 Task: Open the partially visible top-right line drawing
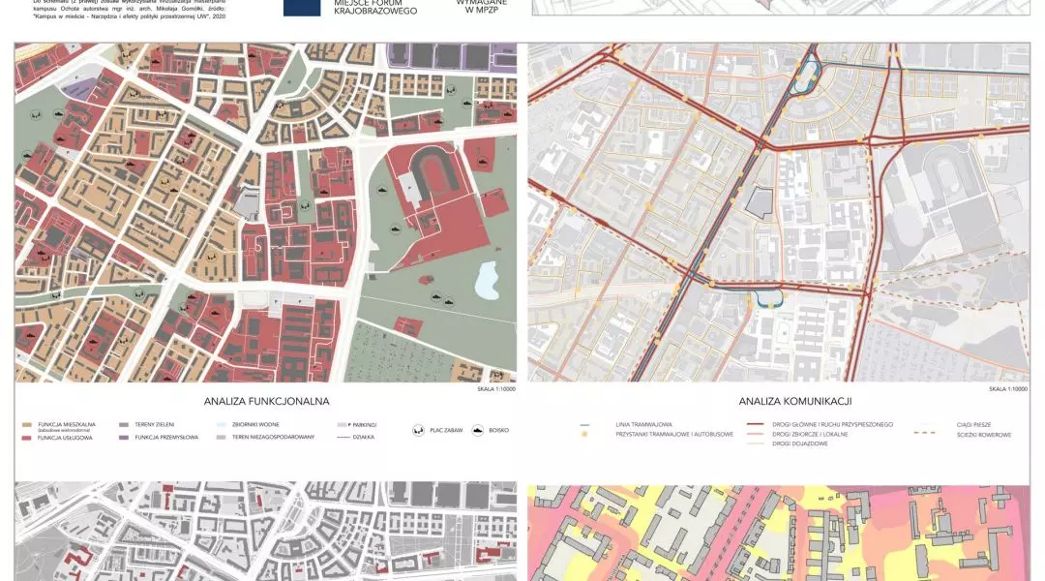point(781,8)
